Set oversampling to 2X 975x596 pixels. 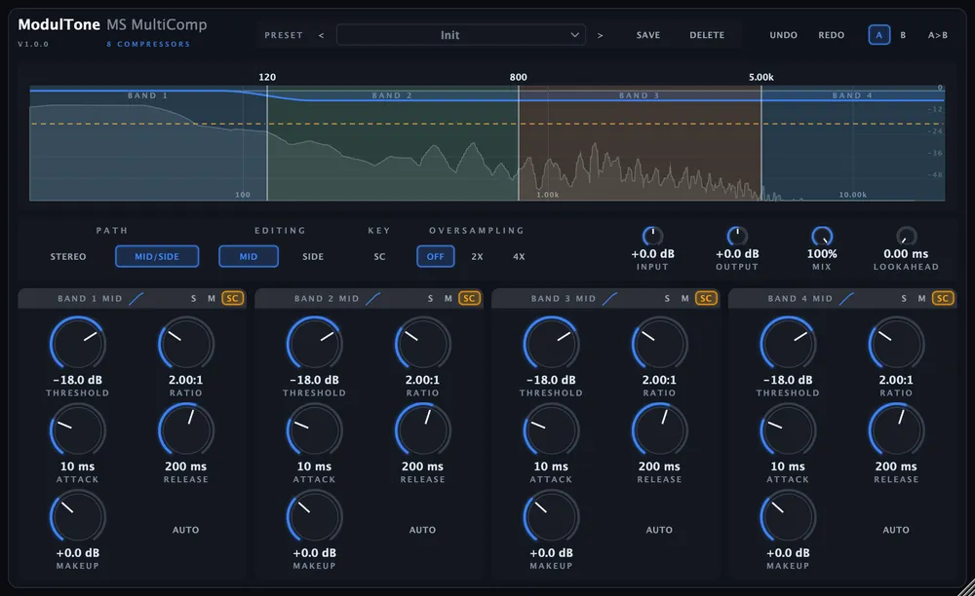(477, 256)
